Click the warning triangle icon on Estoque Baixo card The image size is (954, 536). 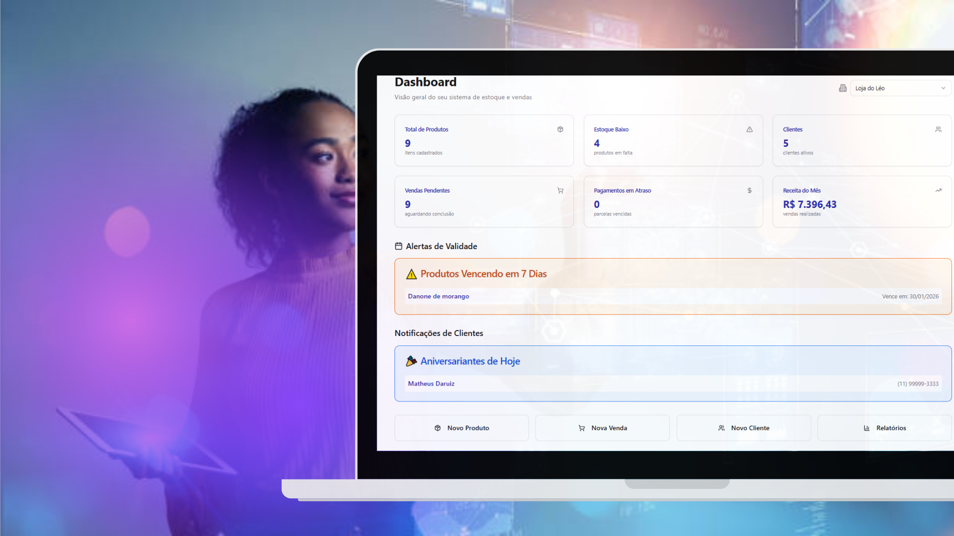[749, 130]
